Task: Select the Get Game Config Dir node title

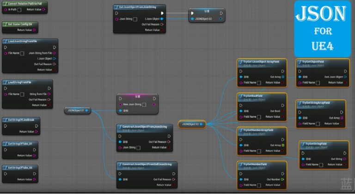Action: (x=20, y=24)
